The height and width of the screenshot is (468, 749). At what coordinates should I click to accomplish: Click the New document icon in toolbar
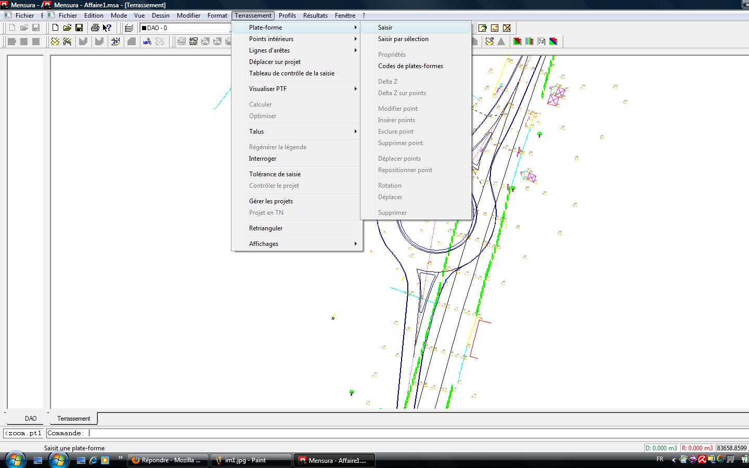(x=55, y=28)
